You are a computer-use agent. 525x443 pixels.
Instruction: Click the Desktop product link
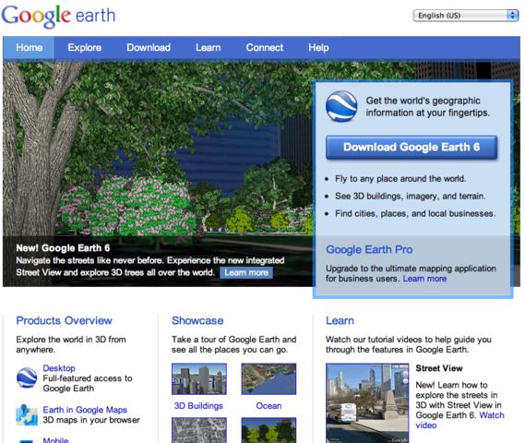pos(59,368)
